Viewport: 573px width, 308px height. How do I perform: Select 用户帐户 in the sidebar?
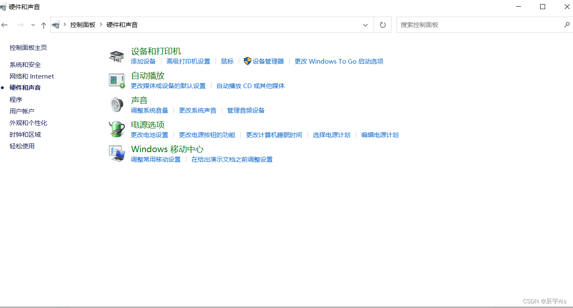[x=22, y=111]
